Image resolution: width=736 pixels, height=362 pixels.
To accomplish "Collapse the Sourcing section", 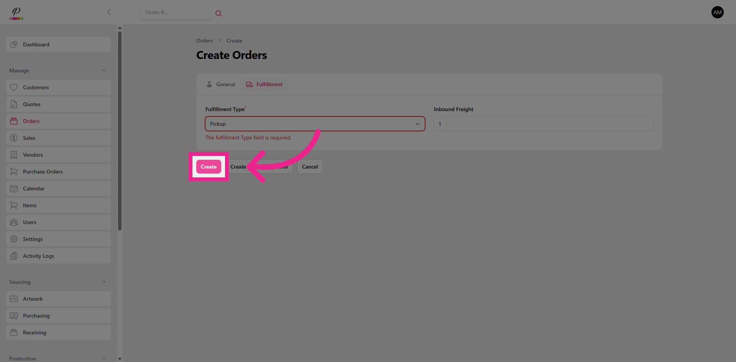I will pyautogui.click(x=103, y=282).
